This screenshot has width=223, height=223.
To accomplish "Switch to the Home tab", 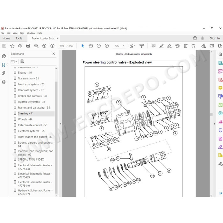I will [6, 38].
